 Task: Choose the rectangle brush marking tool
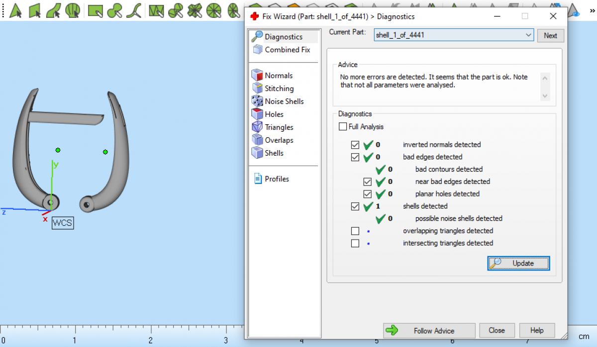95,10
